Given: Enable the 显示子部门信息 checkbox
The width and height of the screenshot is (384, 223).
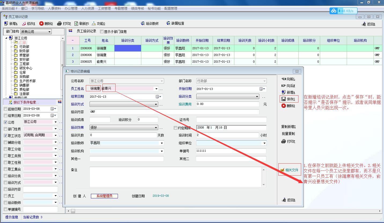Looking at the screenshot, I should pos(102,32).
